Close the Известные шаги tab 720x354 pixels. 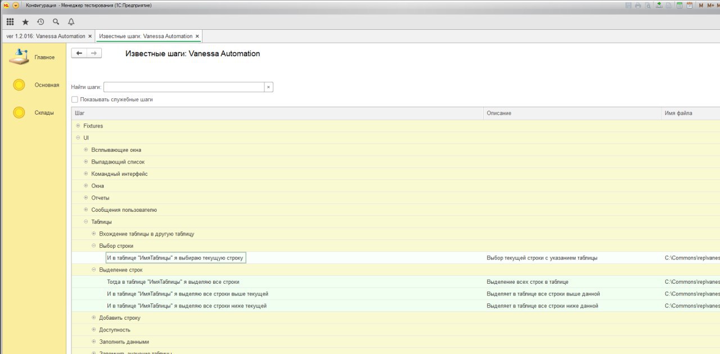click(197, 36)
